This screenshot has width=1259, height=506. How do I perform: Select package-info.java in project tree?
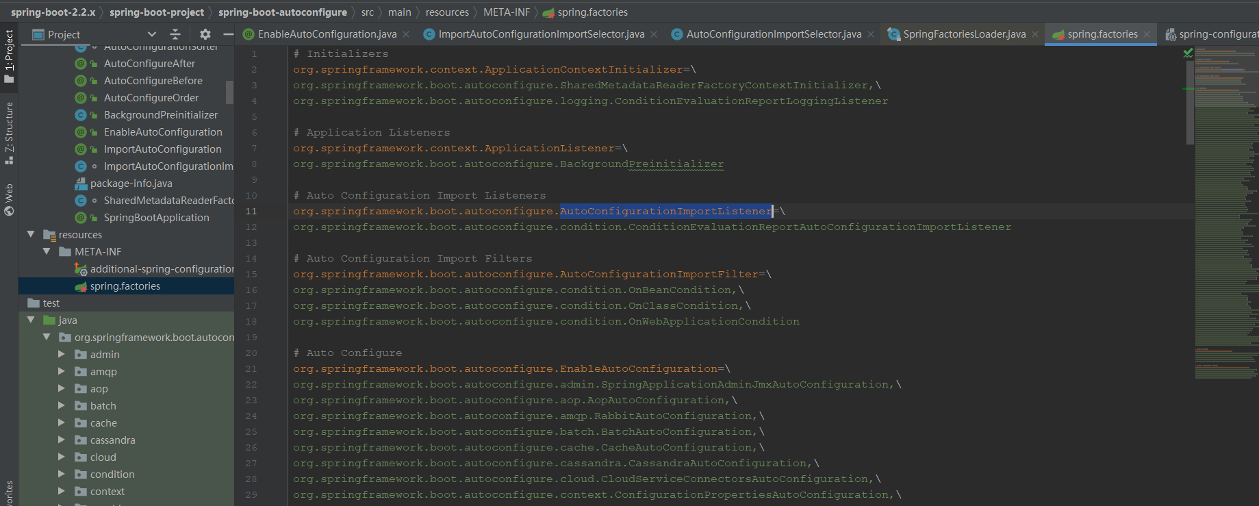click(x=131, y=184)
